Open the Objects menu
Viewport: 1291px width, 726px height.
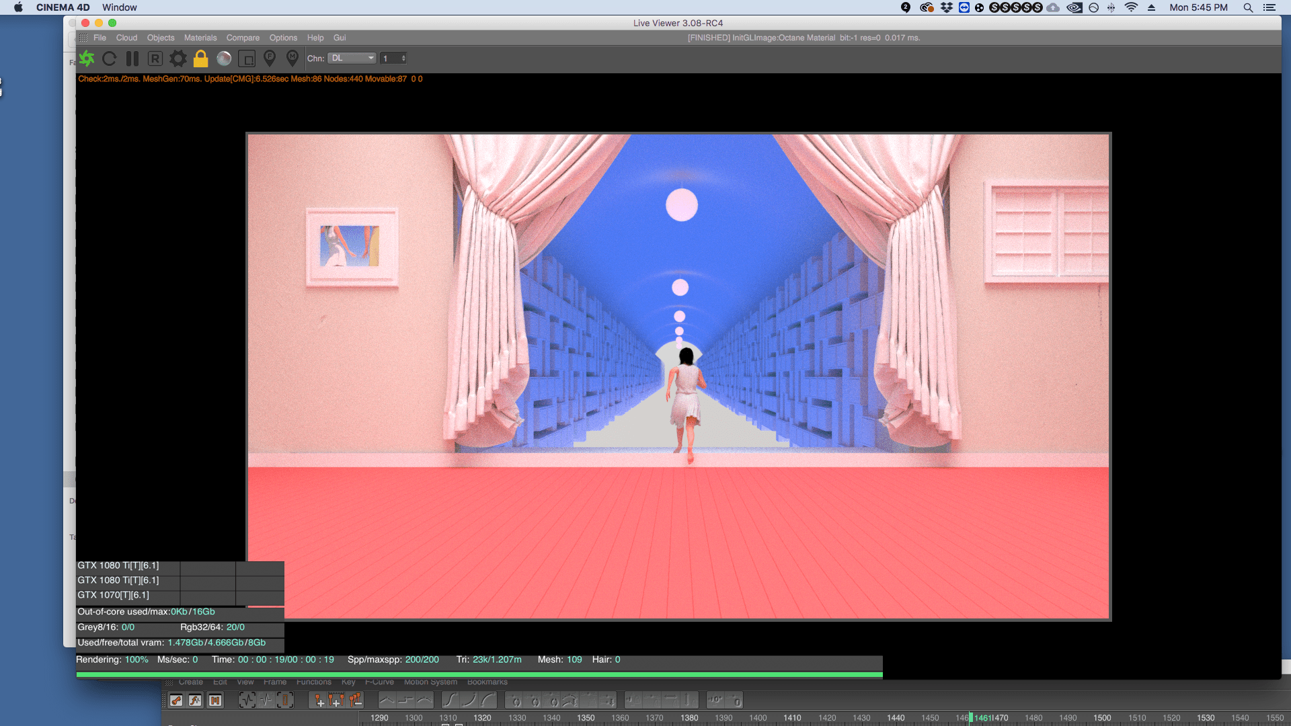pyautogui.click(x=161, y=38)
